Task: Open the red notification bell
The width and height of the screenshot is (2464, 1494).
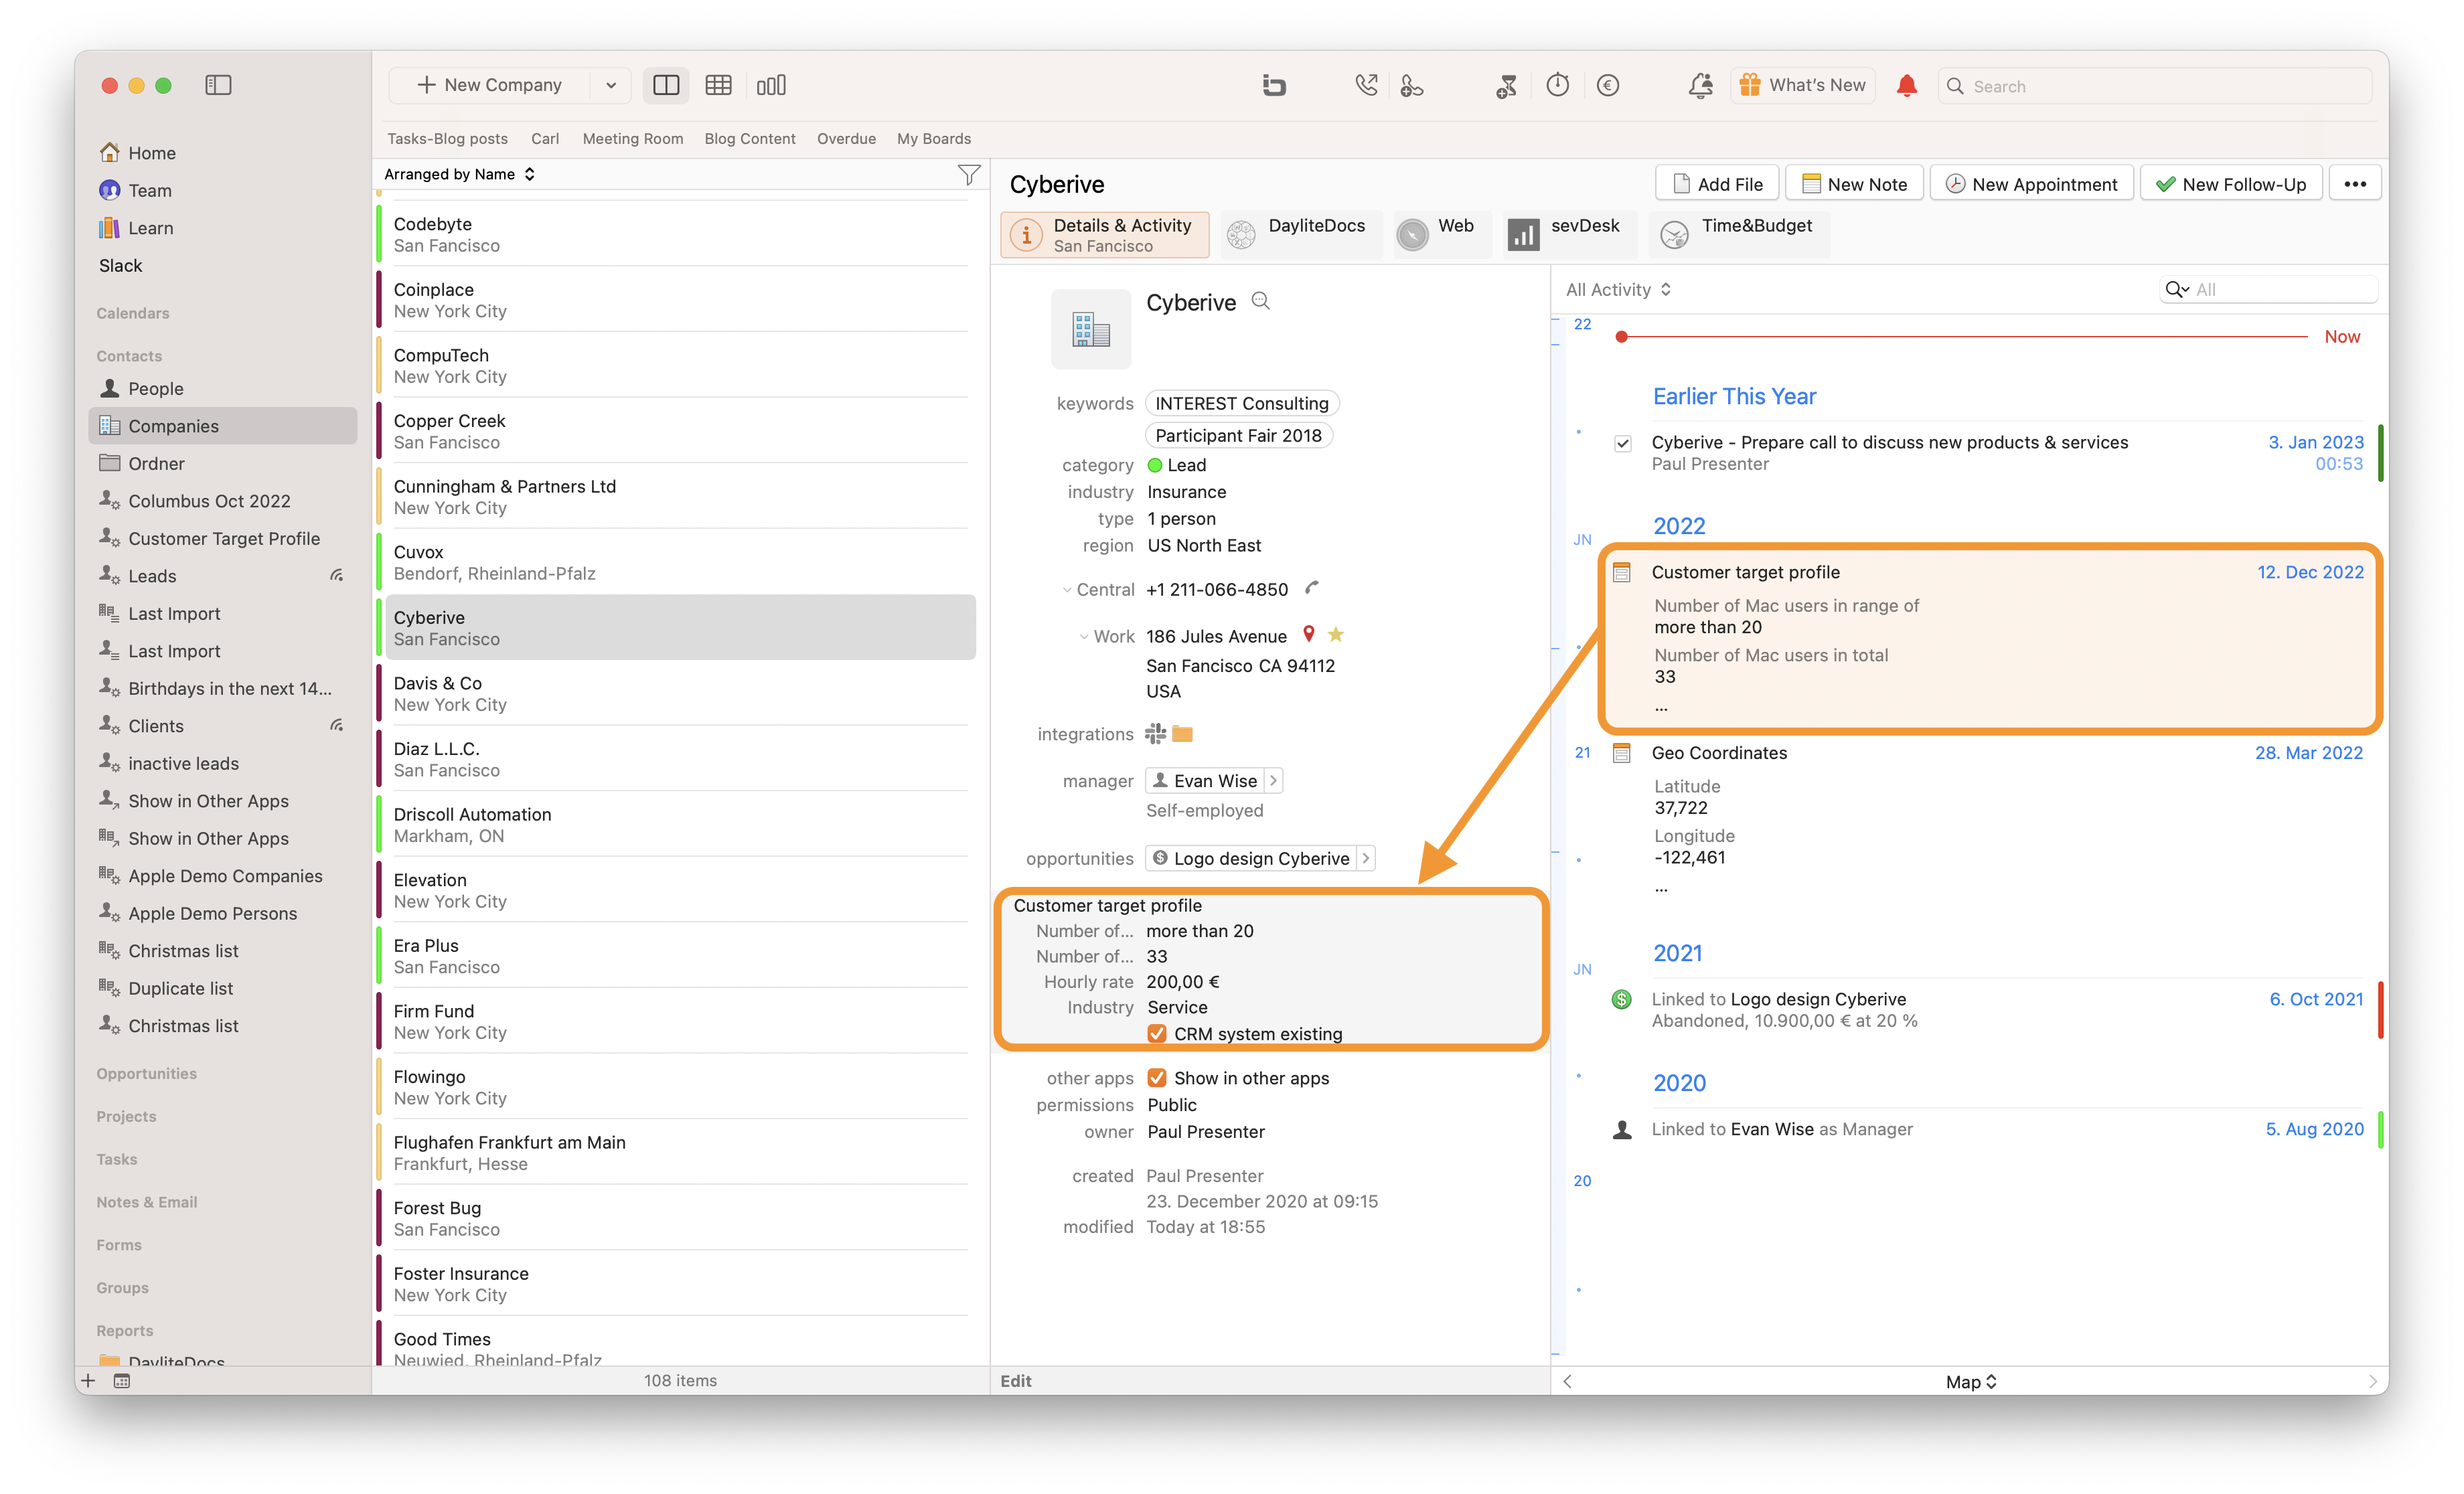Action: click(x=1907, y=85)
